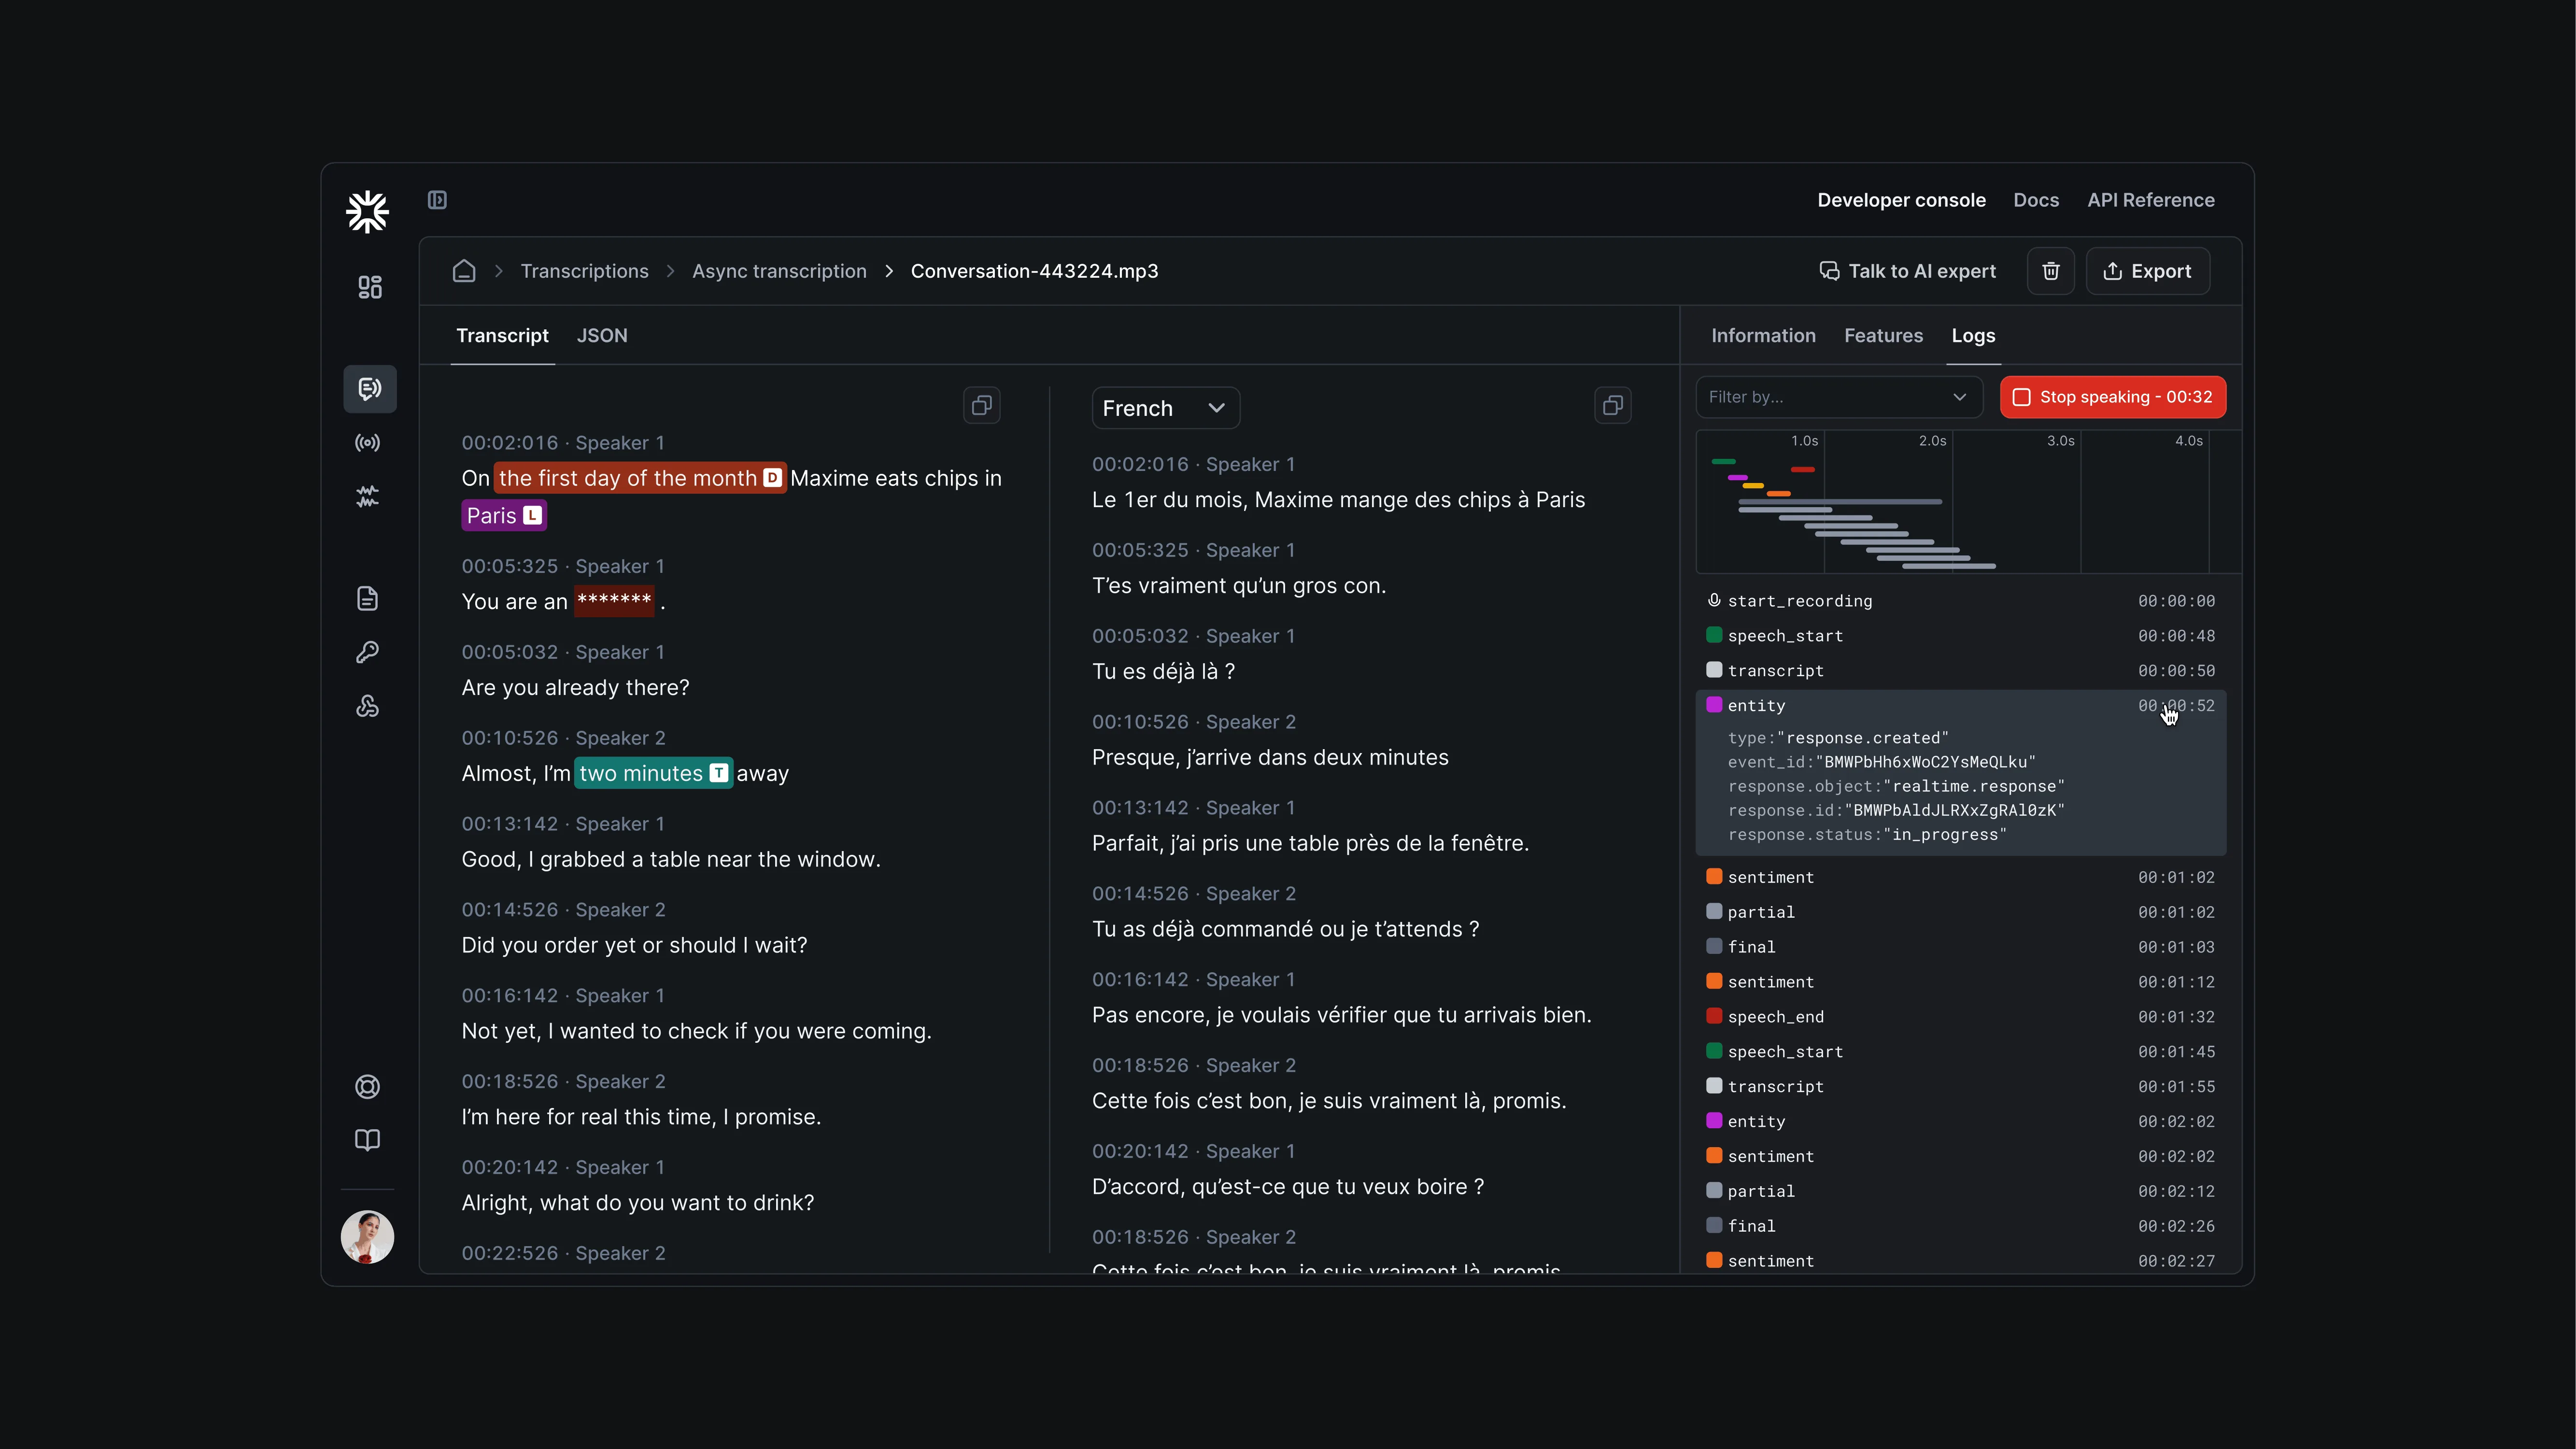The height and width of the screenshot is (1449, 2576).
Task: Click the trash delete icon
Action: tap(2051, 271)
